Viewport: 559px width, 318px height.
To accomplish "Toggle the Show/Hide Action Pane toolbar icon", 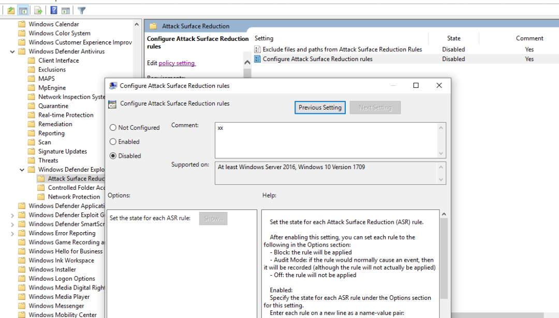I will click(66, 10).
